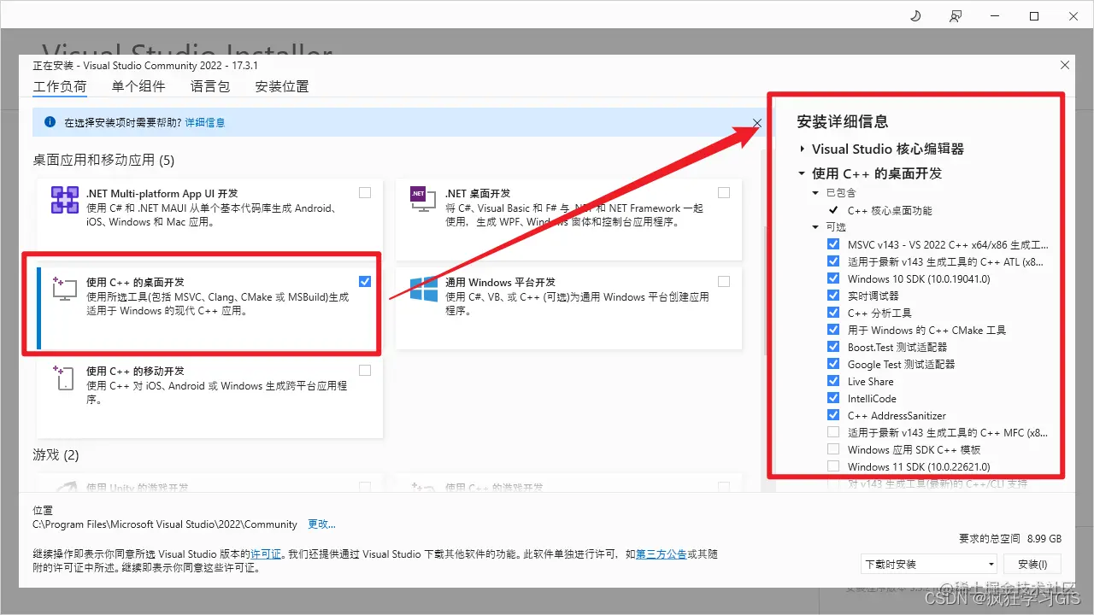1094x615 pixels.
Task: Collapse 使用 C++ 的桌面开发 details node
Action: click(x=802, y=173)
